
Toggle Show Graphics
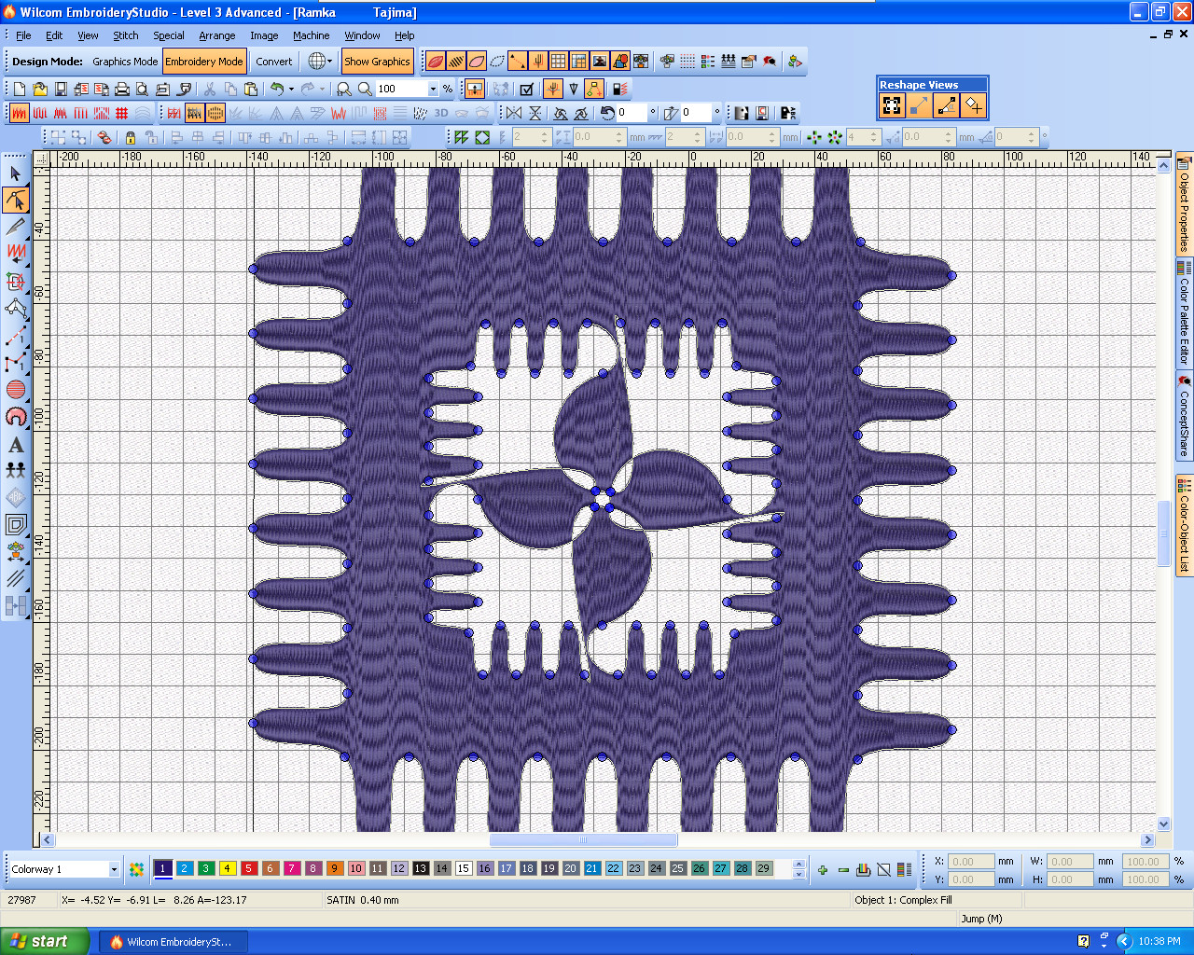tap(377, 62)
